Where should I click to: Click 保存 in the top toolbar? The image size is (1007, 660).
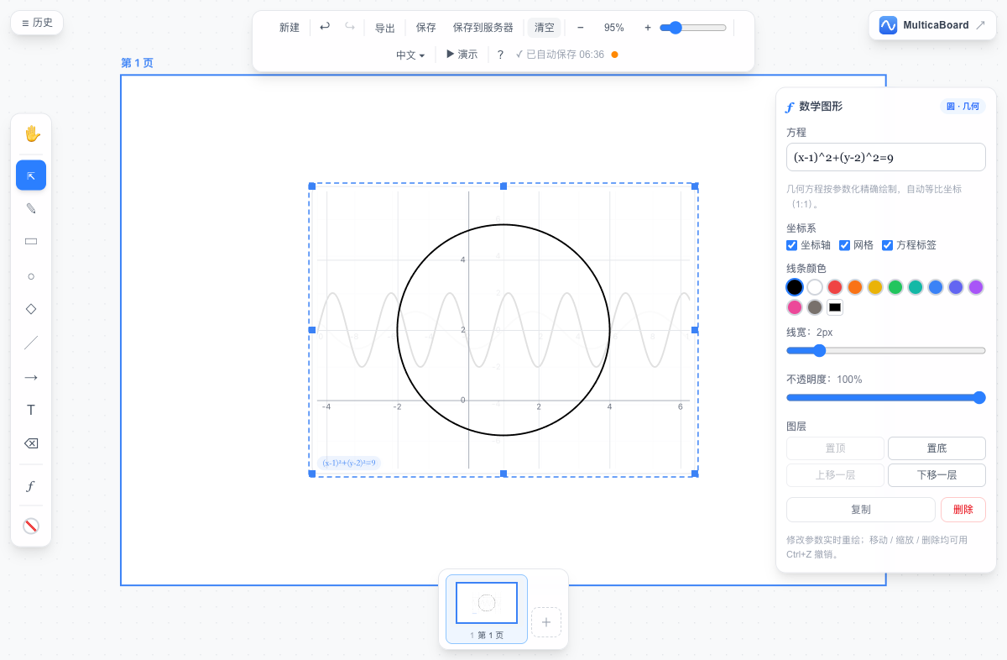[x=426, y=28]
